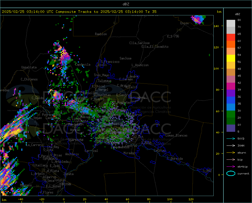Click the 'Lomas_Blancas' map label

pyautogui.click(x=176, y=135)
